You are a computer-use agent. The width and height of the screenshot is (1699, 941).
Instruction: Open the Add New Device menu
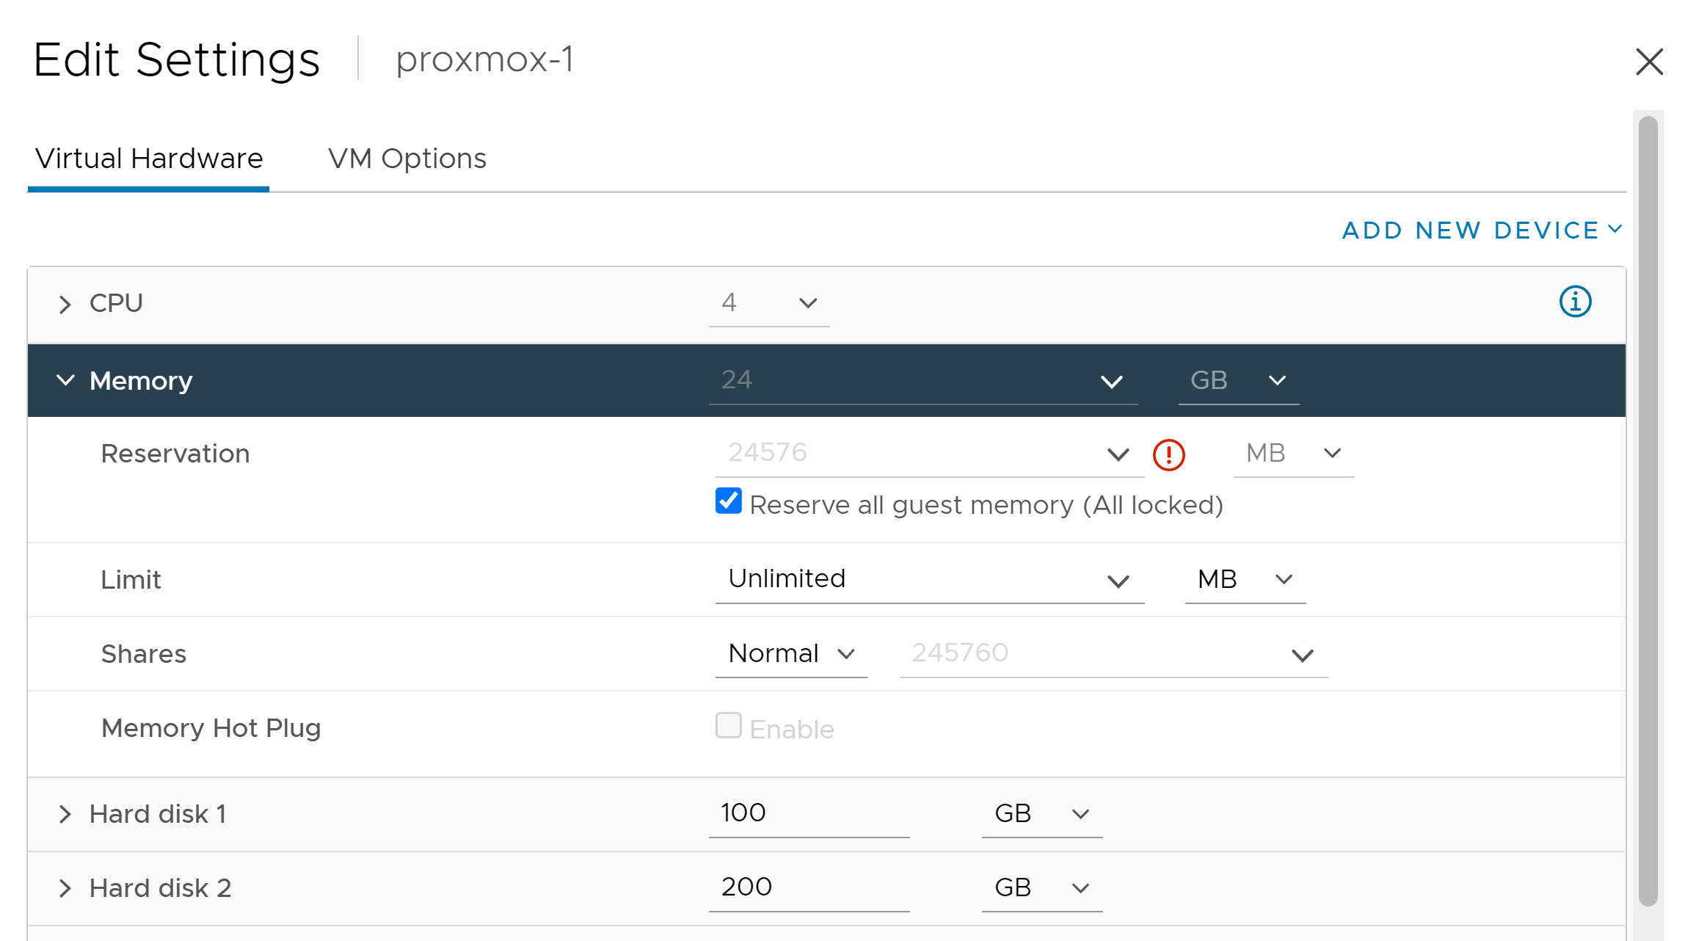pyautogui.click(x=1482, y=230)
